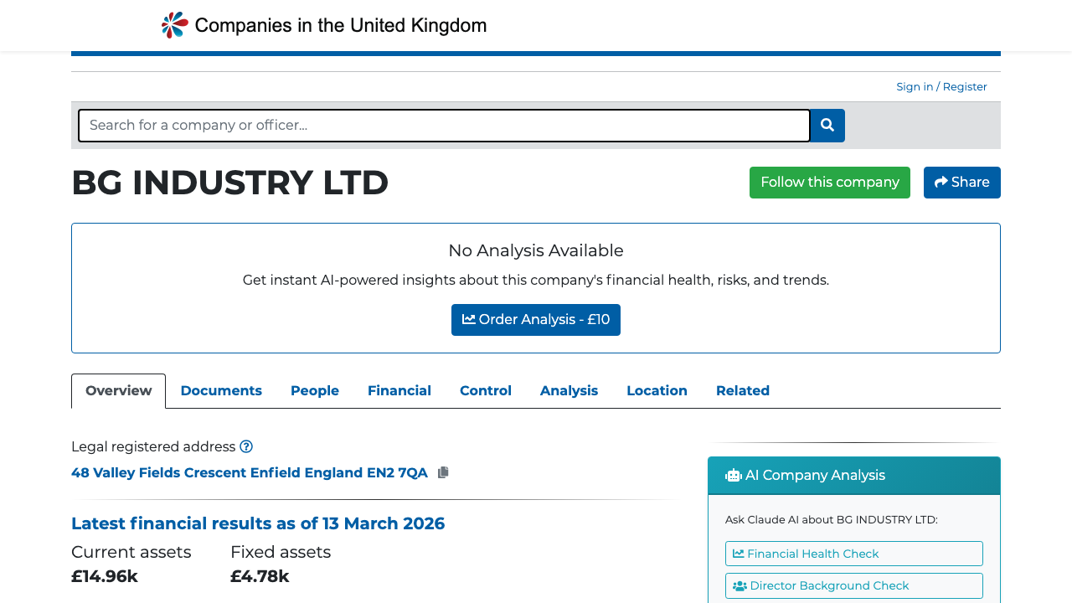Click the chart icon on Financial Health Check
Screen dimensions: 1072x603
[x=740, y=554]
